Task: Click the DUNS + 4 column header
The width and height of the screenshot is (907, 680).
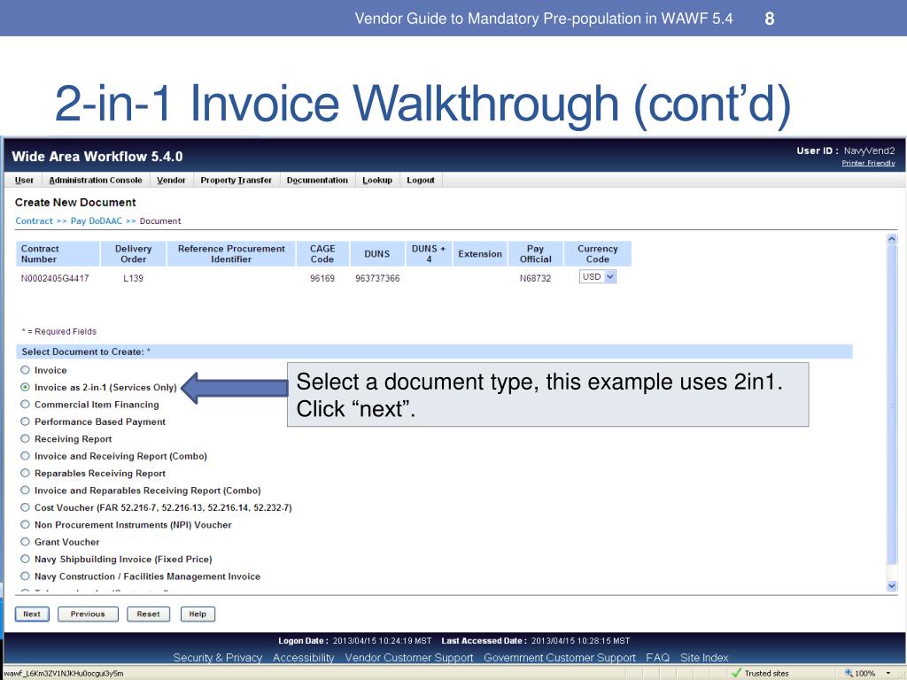Action: coord(429,254)
